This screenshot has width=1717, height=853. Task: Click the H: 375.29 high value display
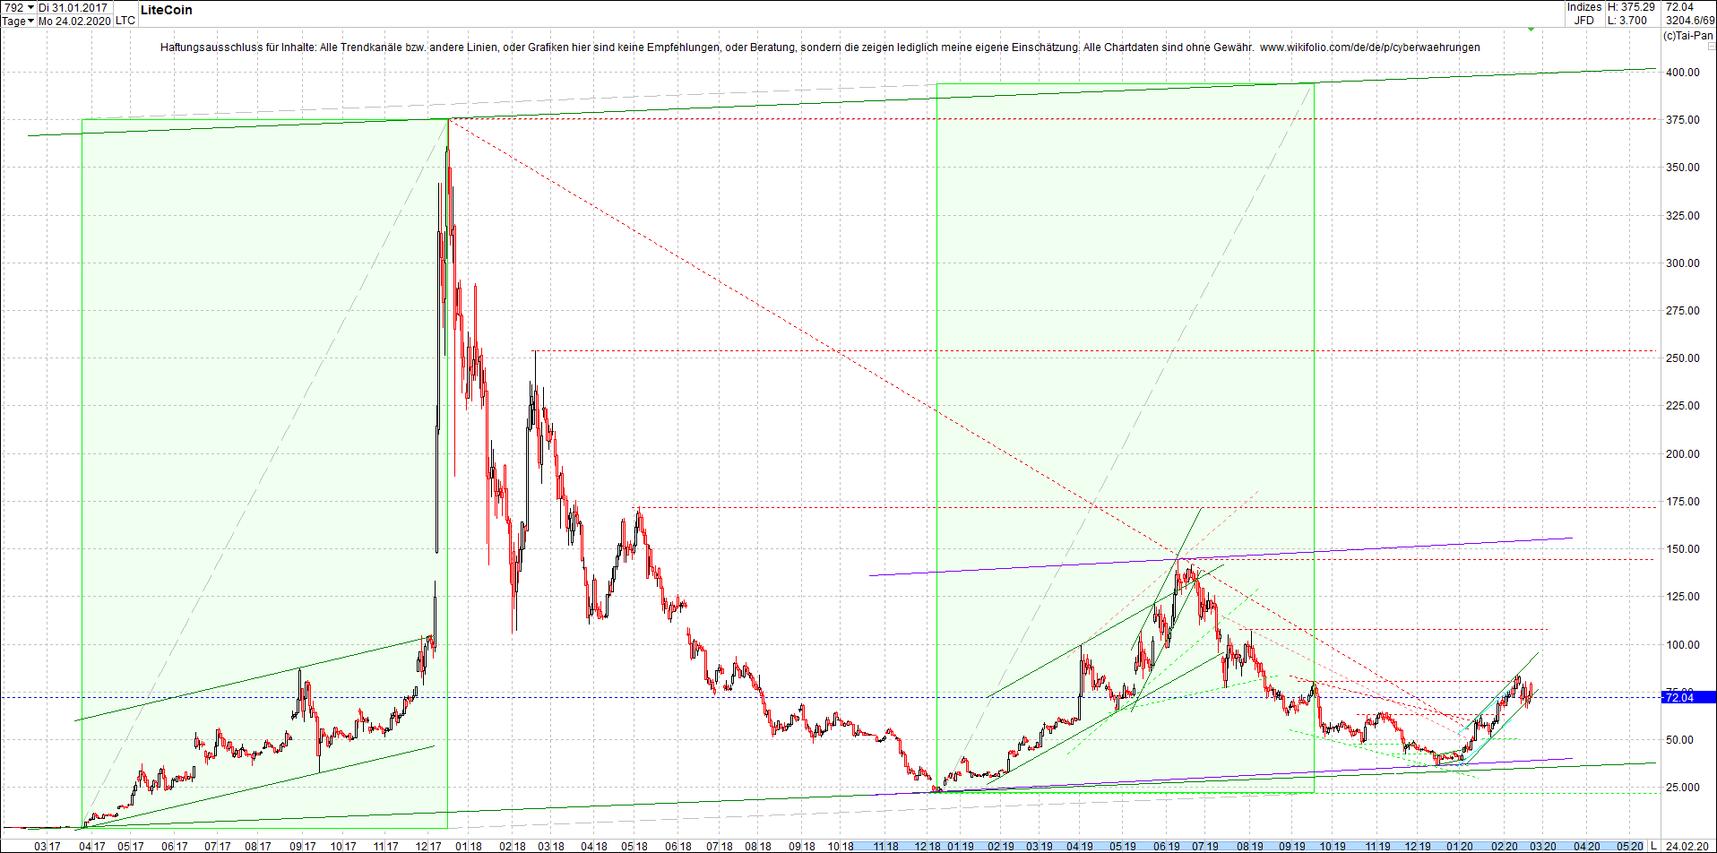click(1631, 7)
